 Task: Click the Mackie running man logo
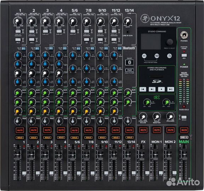coord(145,18)
